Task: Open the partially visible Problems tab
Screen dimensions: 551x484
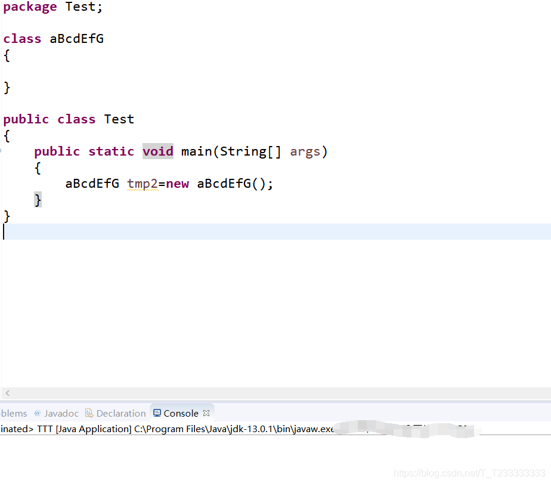Action: click(x=14, y=413)
